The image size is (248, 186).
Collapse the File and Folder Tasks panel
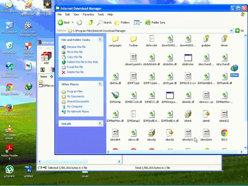click(x=100, y=39)
